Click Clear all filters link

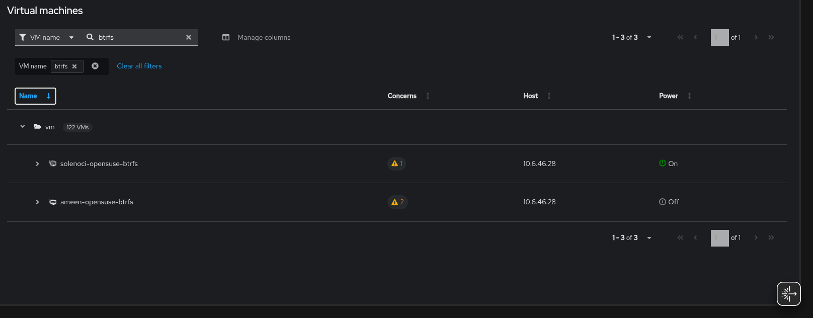139,66
